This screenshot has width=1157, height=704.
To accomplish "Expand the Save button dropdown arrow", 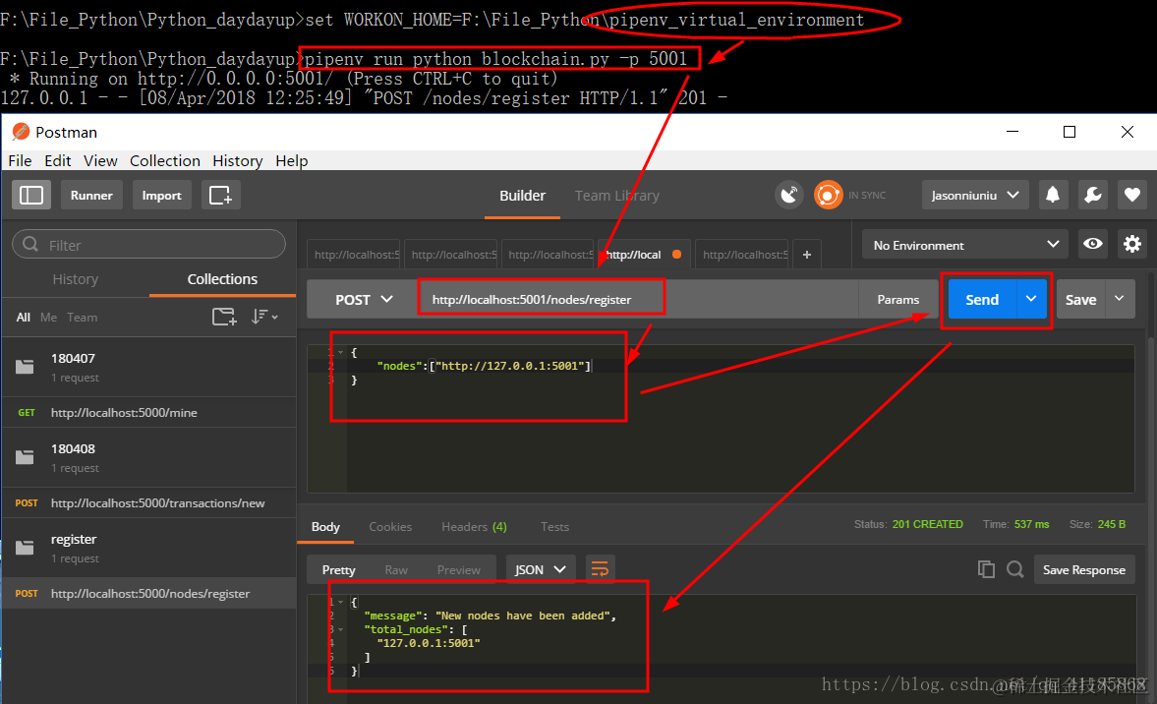I will pyautogui.click(x=1120, y=299).
